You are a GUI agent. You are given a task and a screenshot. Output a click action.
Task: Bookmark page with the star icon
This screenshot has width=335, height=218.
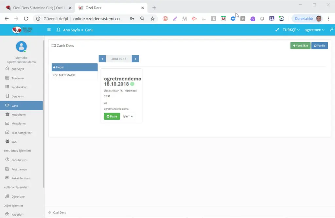[x=152, y=19]
